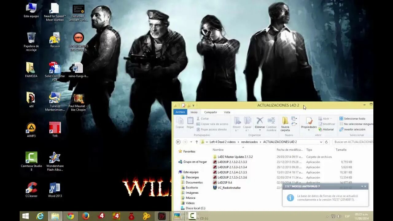The width and height of the screenshot is (393, 221).
Task: Click the File Explorer taskbar button
Action: (x=55, y=216)
